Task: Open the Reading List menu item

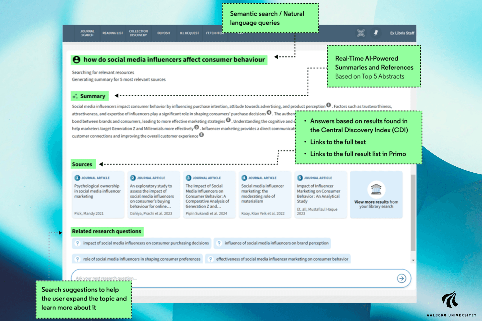Action: tap(113, 33)
